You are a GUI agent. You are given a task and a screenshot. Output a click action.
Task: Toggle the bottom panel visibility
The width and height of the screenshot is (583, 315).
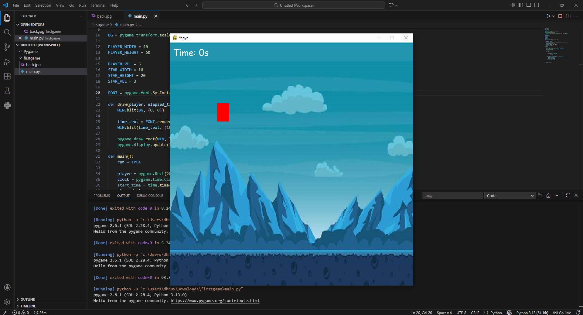click(529, 5)
